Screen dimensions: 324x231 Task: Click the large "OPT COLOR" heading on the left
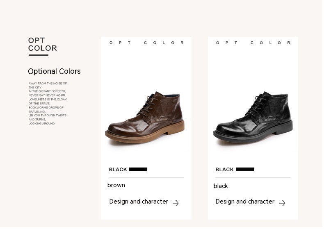coord(42,44)
